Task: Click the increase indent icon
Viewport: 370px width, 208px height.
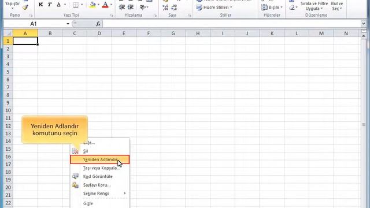Action: 130,7
